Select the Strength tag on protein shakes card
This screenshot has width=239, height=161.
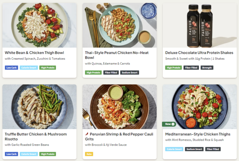click(x=207, y=68)
